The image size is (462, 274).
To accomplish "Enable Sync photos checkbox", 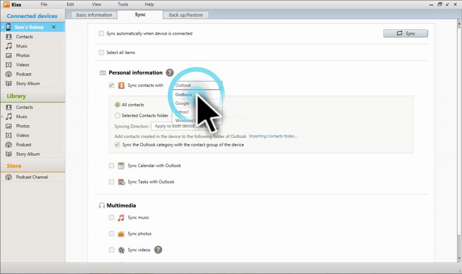I will [x=111, y=234].
